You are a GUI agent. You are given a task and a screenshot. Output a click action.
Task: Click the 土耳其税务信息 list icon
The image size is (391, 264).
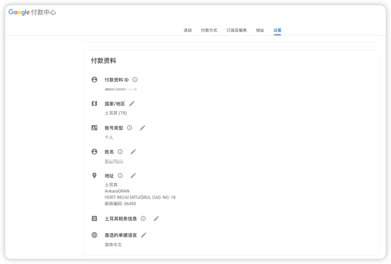tap(94, 219)
